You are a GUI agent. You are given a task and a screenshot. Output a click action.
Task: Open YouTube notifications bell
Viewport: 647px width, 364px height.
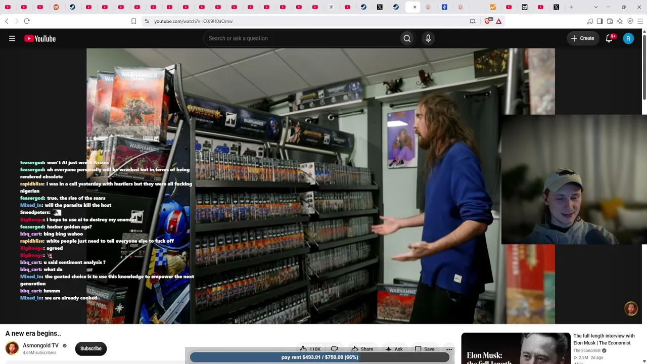[x=609, y=38]
